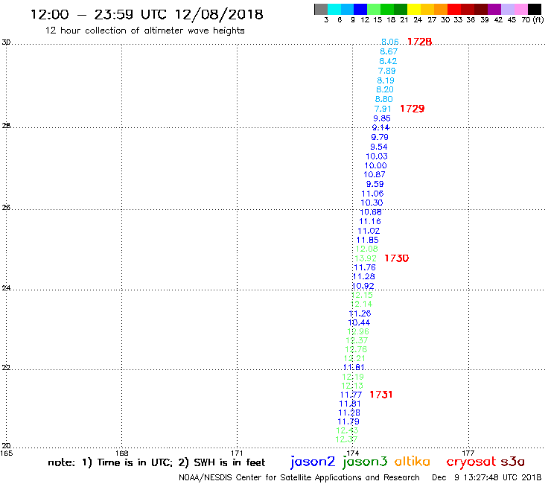
Task: Click the green wave height value 12.43
Action: 347,430
